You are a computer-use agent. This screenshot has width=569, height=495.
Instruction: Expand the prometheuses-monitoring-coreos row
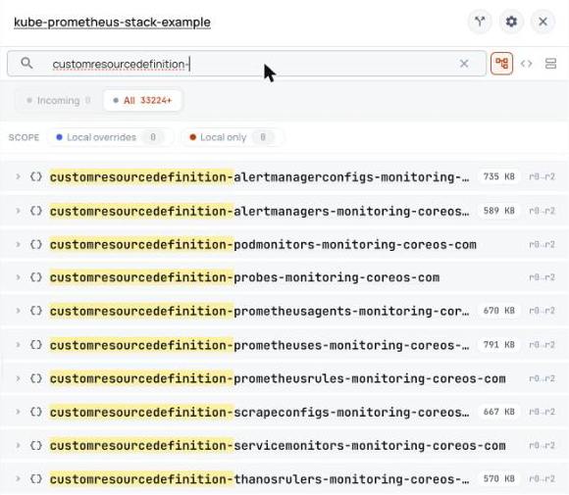(18, 345)
